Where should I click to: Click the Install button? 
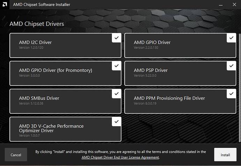tap(225, 154)
